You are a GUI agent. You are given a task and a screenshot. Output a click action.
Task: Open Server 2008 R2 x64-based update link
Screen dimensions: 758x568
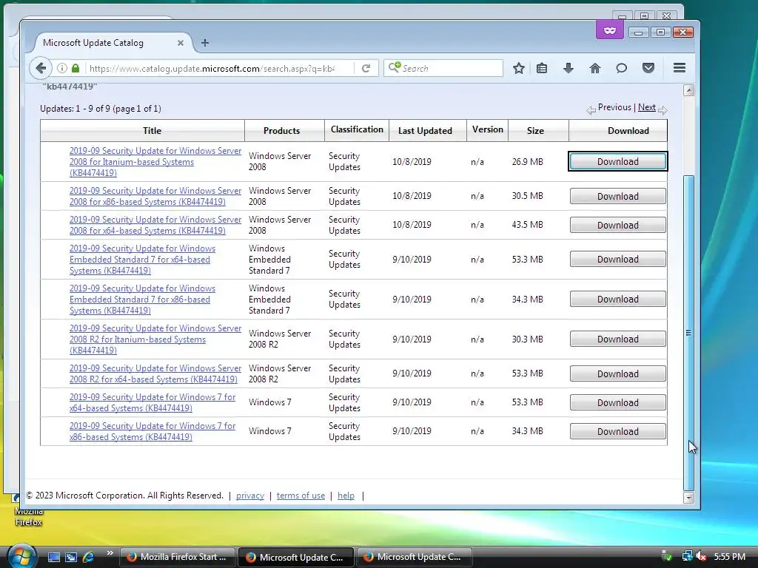click(155, 373)
